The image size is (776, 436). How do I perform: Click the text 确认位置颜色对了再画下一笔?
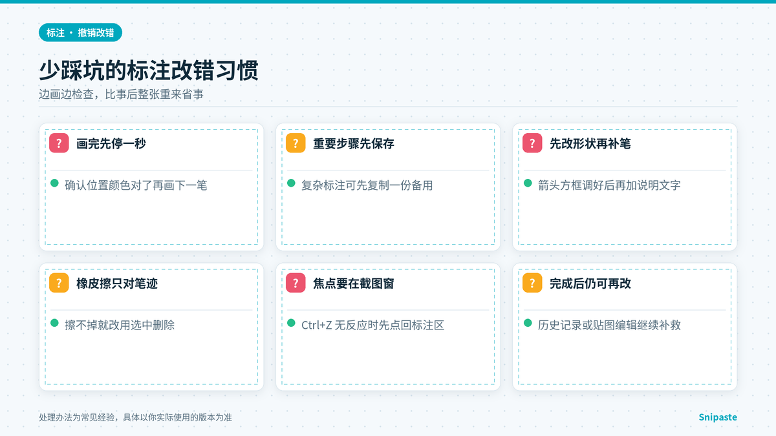point(136,185)
